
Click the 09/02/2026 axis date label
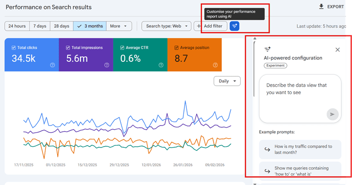point(214,165)
